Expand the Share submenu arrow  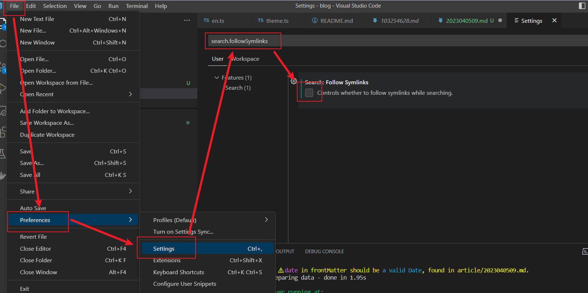pyautogui.click(x=130, y=191)
